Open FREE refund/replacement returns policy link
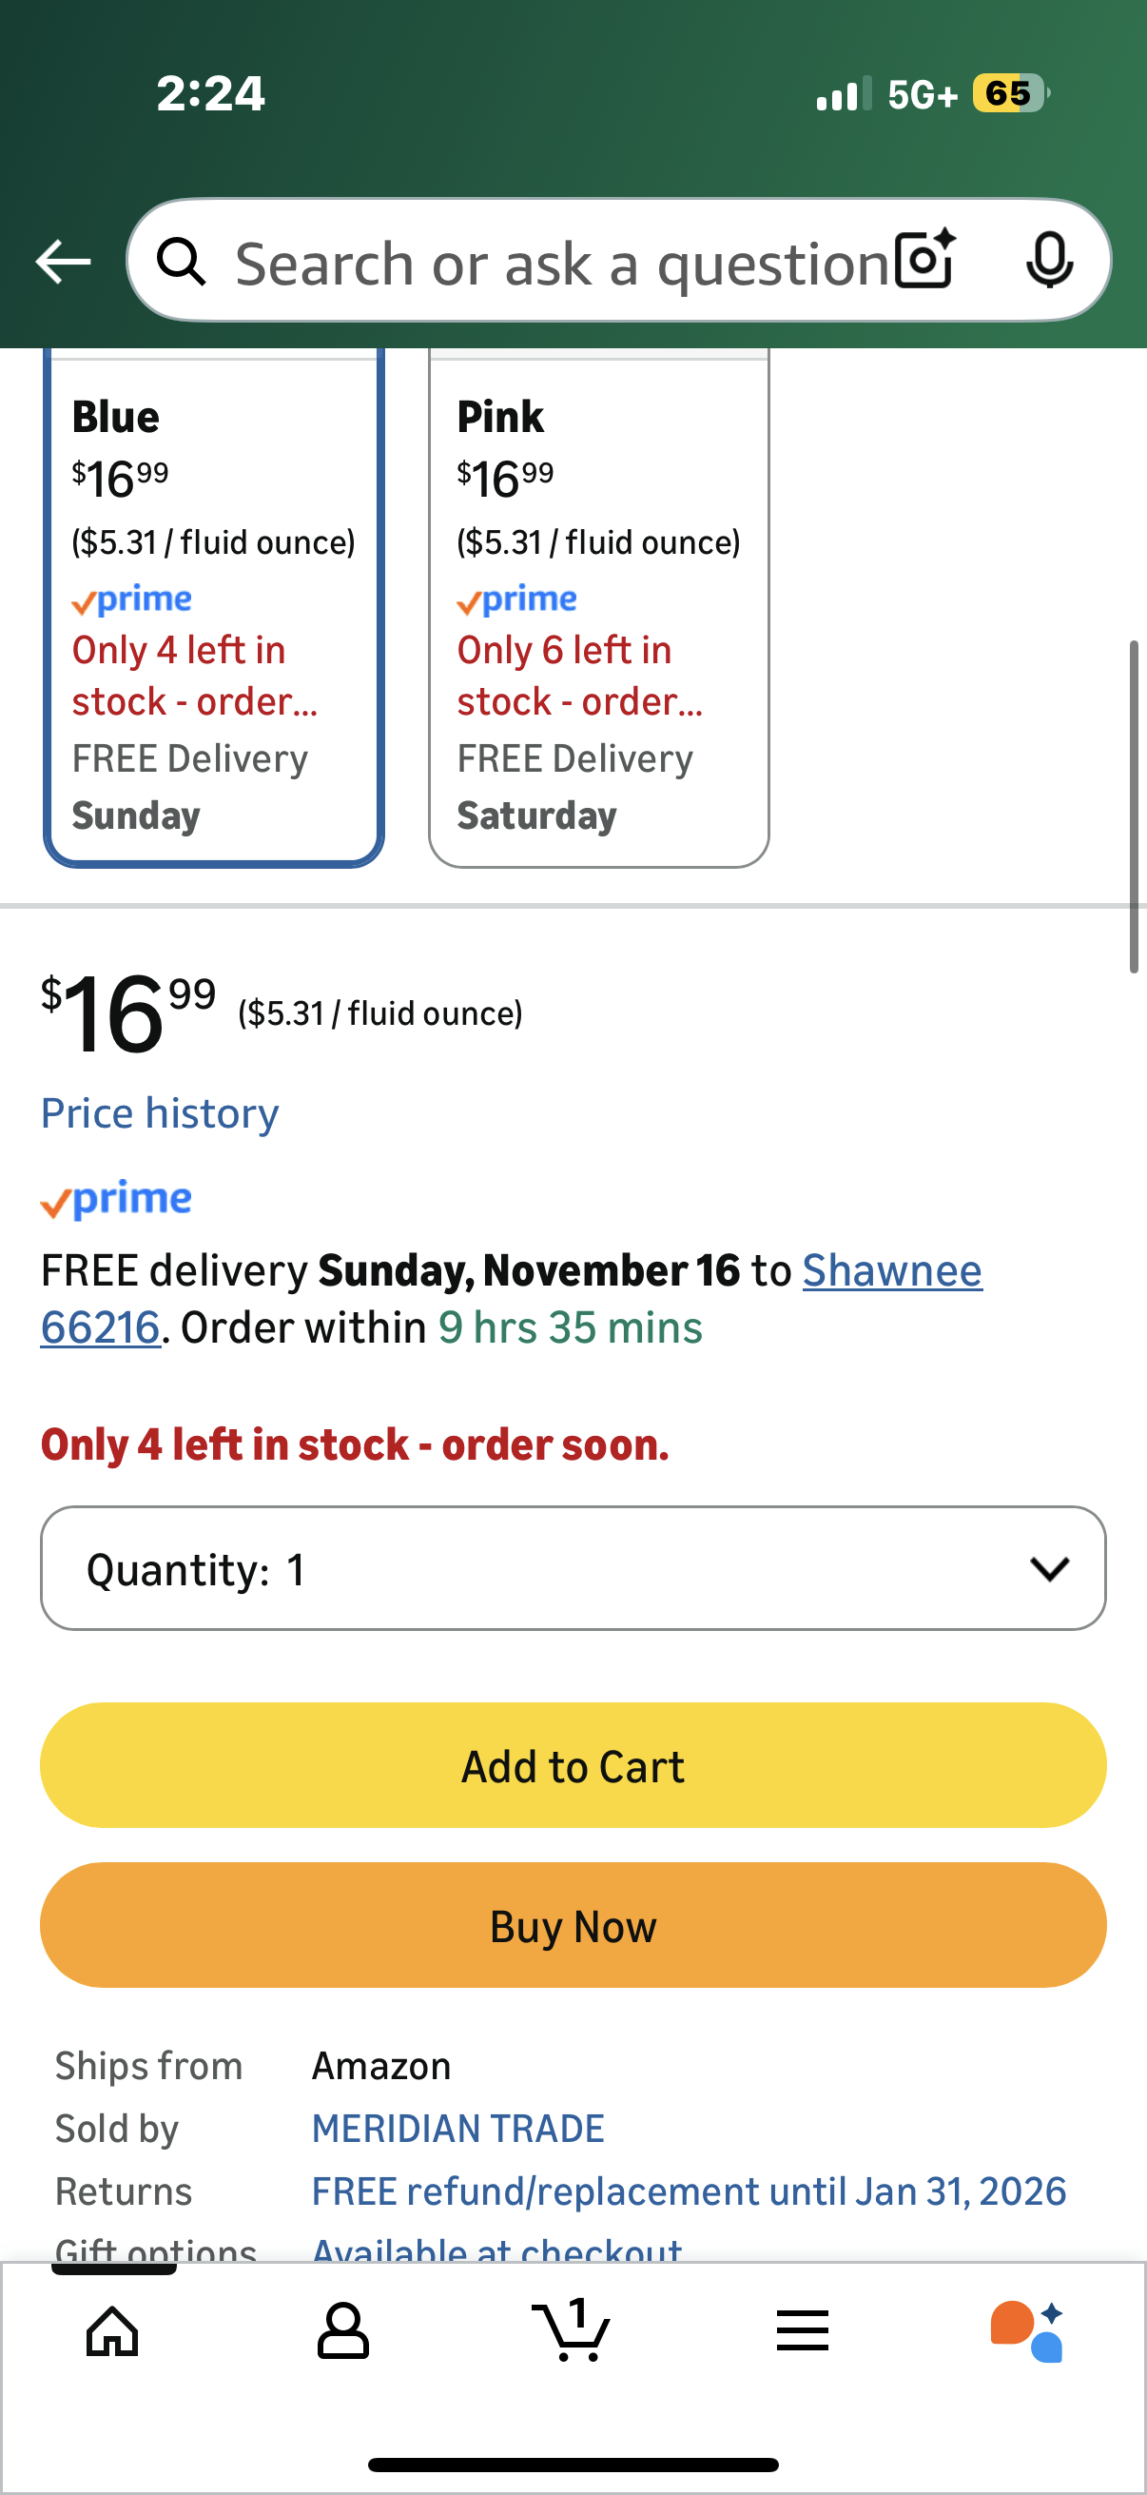Viewport: 1147px width, 2495px height. pyautogui.click(x=689, y=2191)
